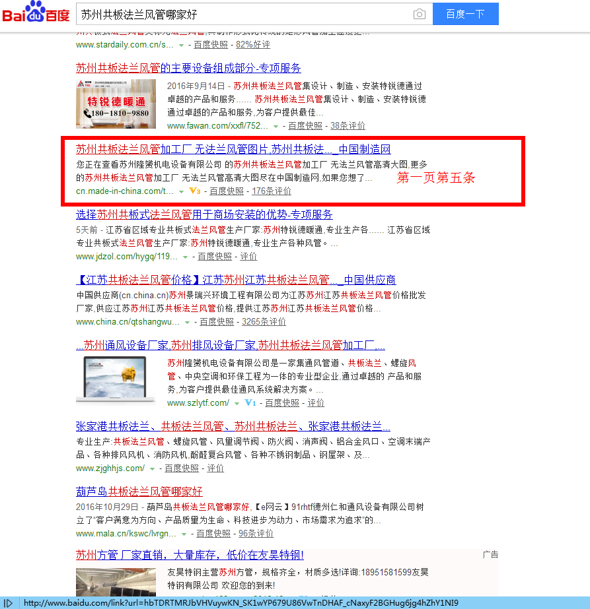Image resolution: width=590 pixels, height=609 pixels.
Task: Open result 苏州通风设备厂家,苏州排风设备厂家
Action: (230, 345)
